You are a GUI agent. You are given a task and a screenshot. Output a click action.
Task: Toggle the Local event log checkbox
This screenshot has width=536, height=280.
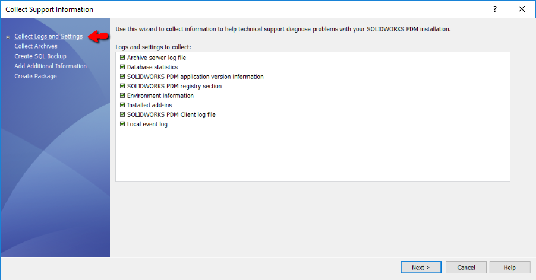tap(122, 124)
